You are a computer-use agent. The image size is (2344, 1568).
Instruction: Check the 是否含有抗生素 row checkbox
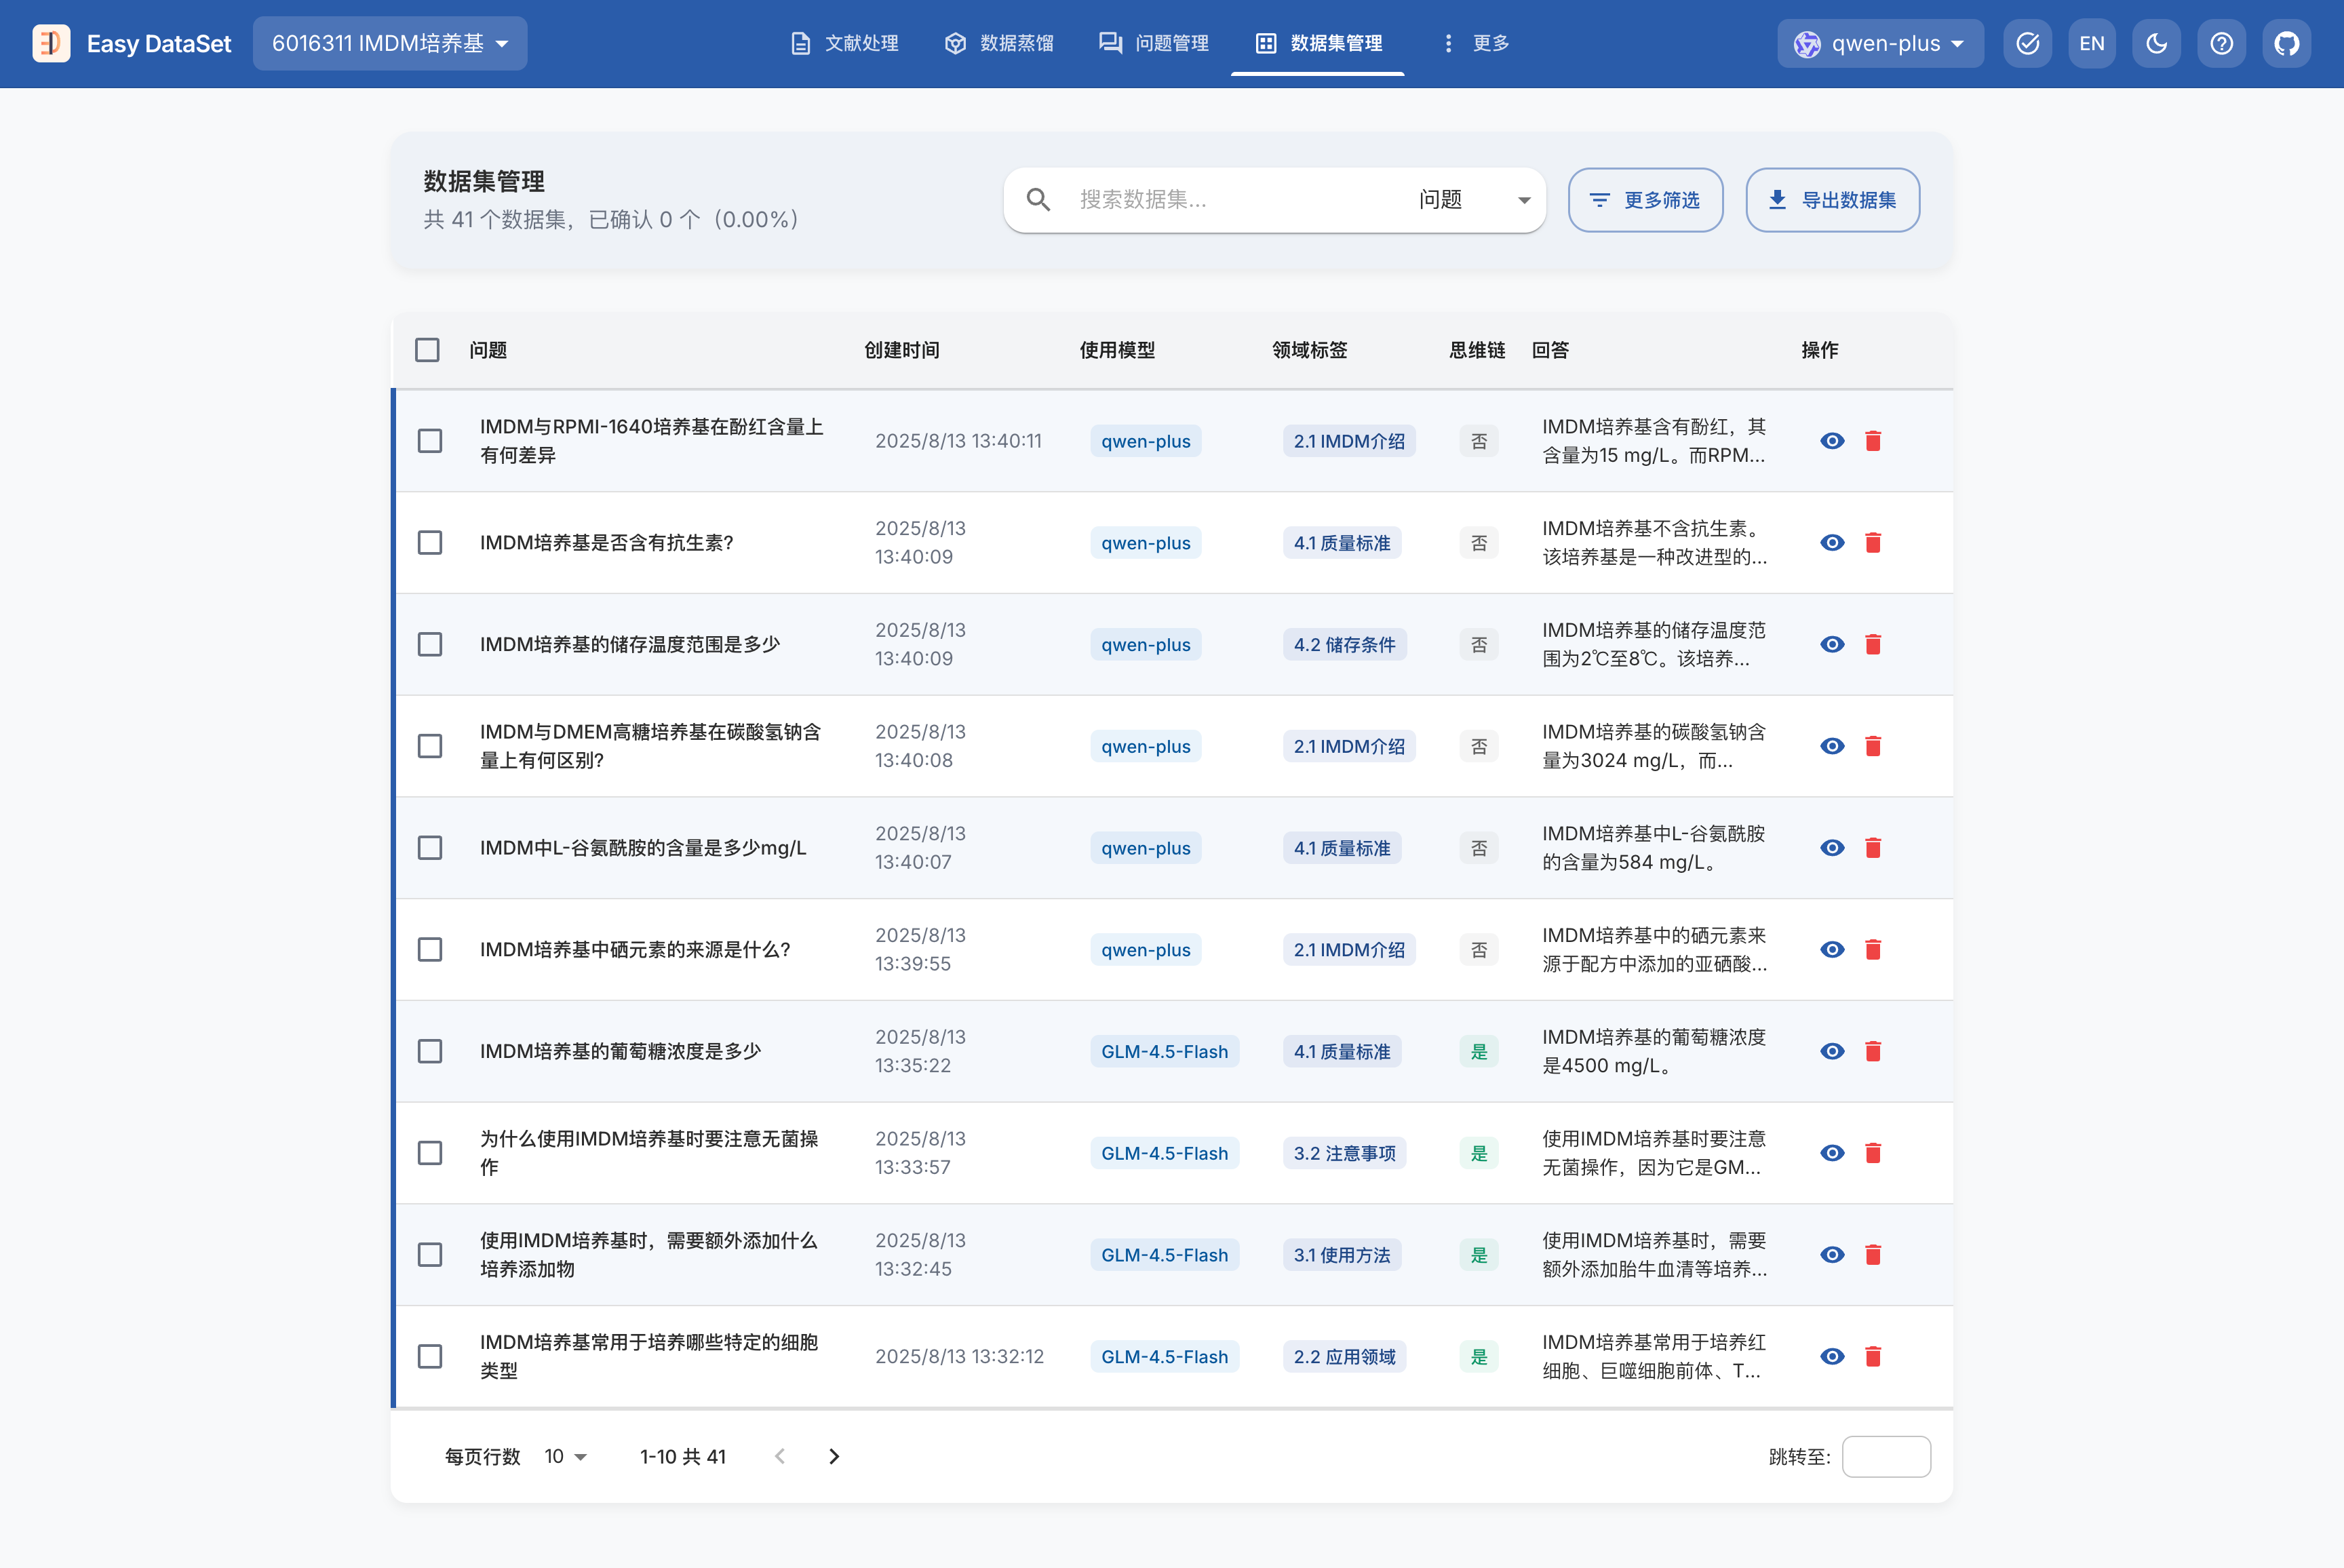pyautogui.click(x=430, y=543)
